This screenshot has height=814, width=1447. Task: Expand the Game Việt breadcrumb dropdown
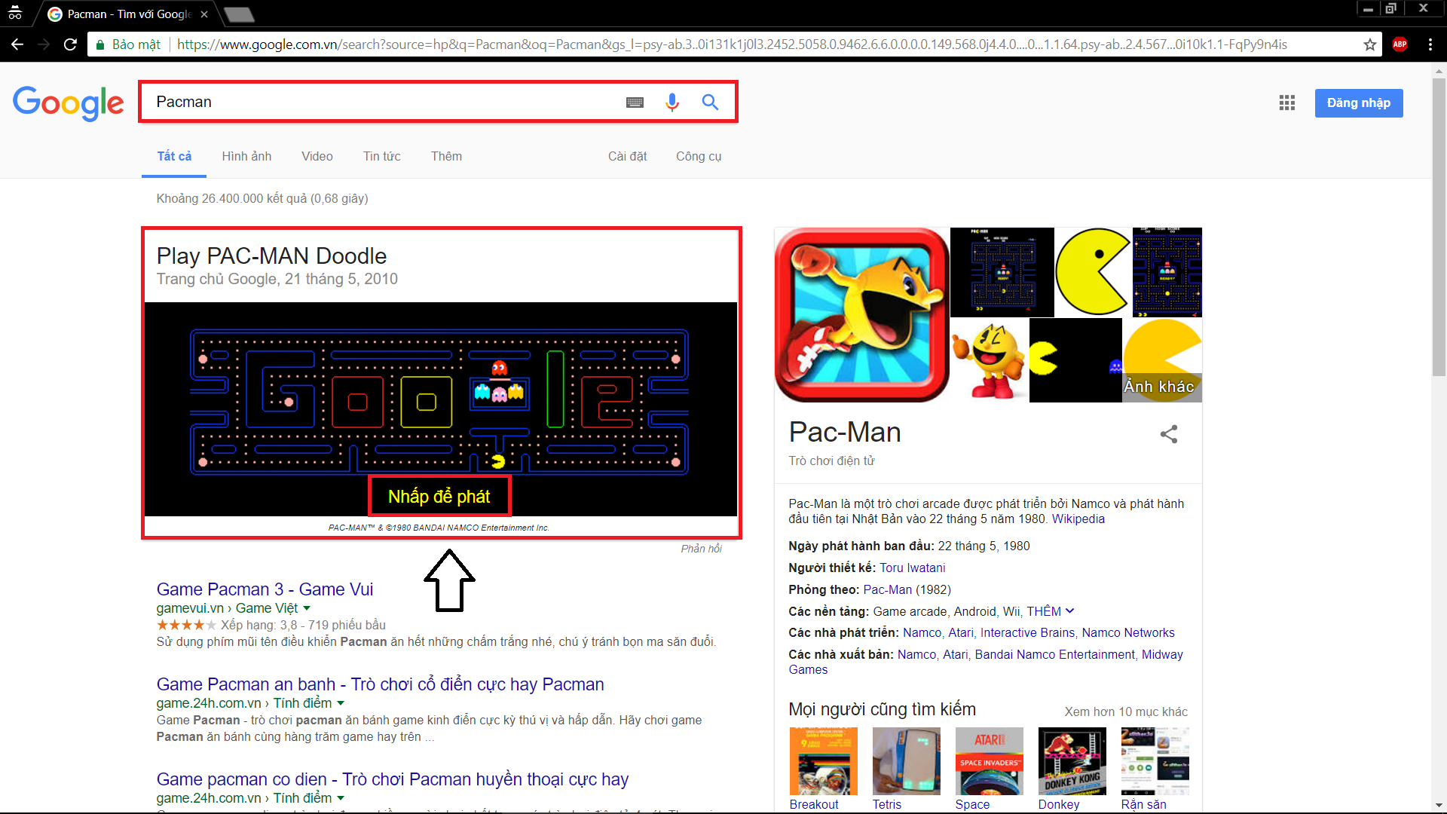[307, 608]
